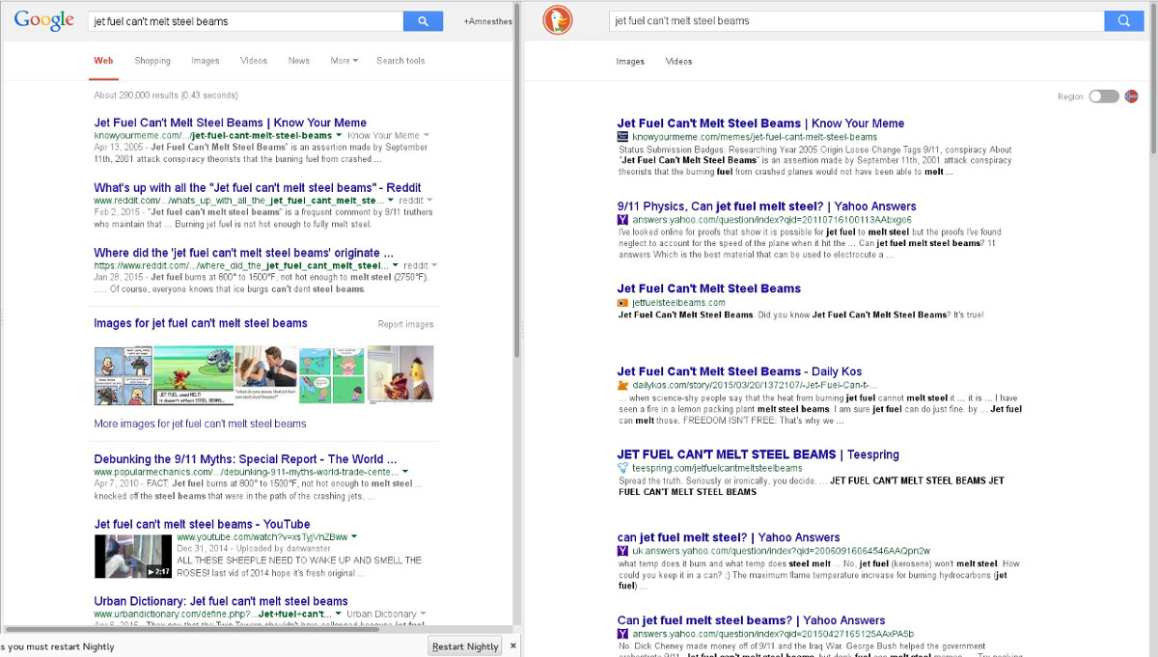The height and width of the screenshot is (657, 1158).
Task: Click the Teespring result favicon
Action: point(623,467)
